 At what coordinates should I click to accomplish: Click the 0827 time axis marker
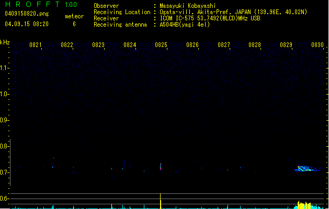pos(224,45)
